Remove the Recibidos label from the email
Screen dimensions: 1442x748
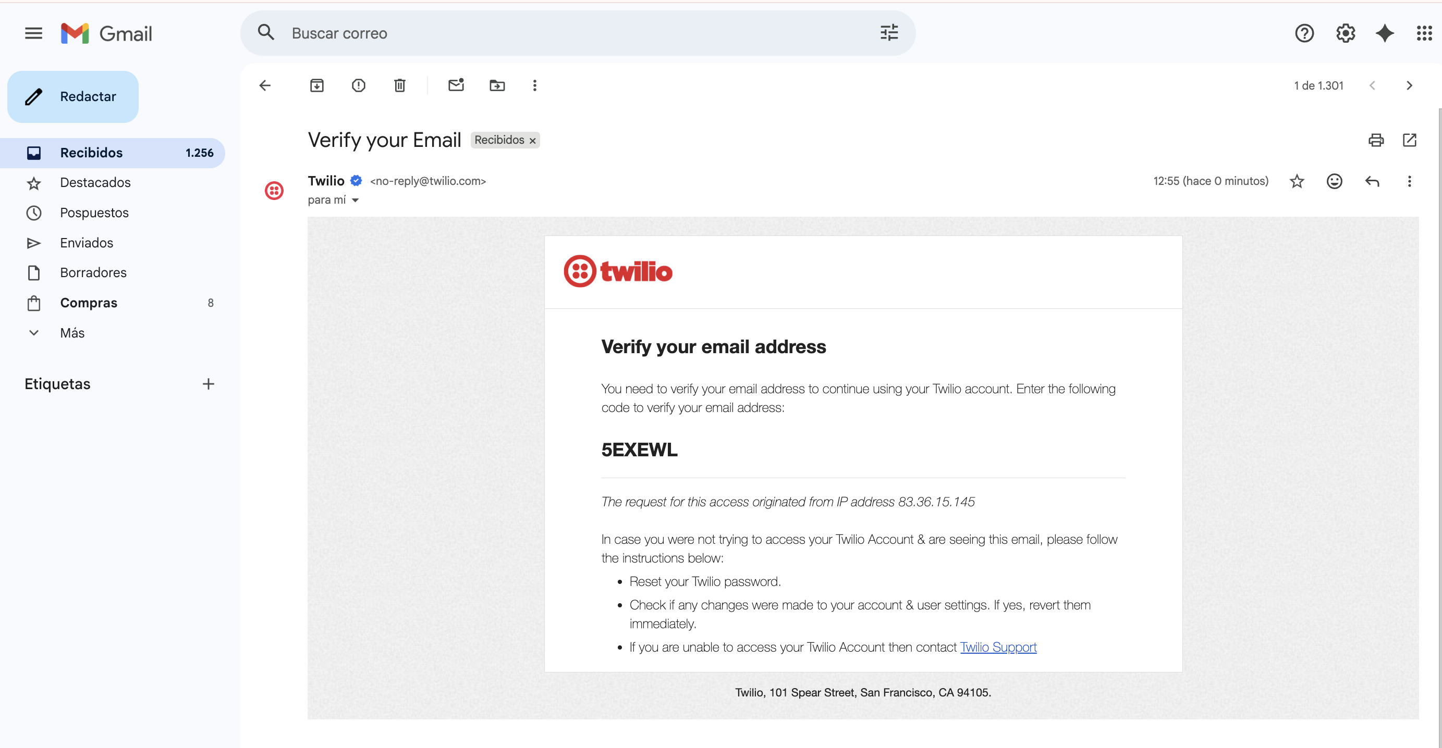coord(533,141)
